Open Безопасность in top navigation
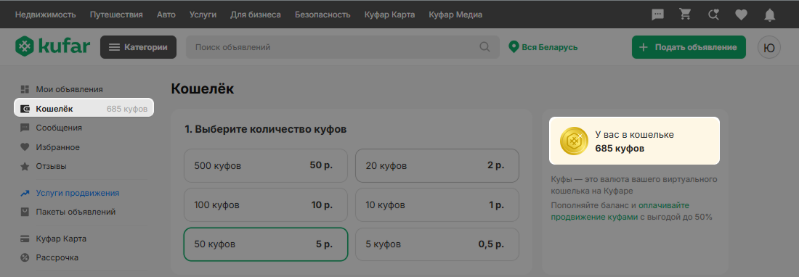Viewport: 799px width, 277px height. pos(323,15)
